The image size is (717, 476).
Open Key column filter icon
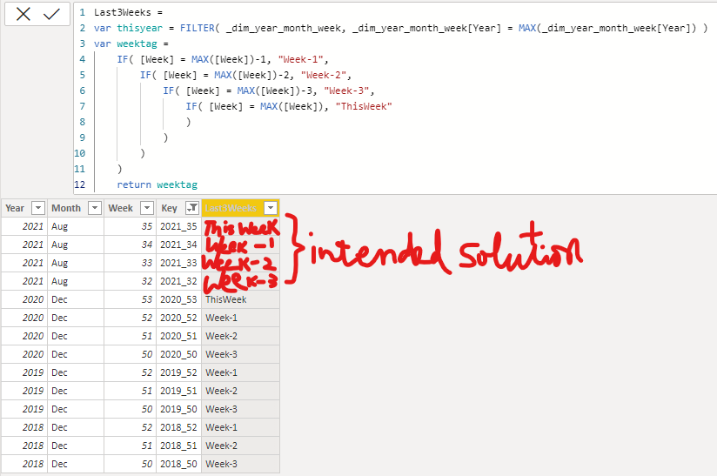click(x=192, y=208)
